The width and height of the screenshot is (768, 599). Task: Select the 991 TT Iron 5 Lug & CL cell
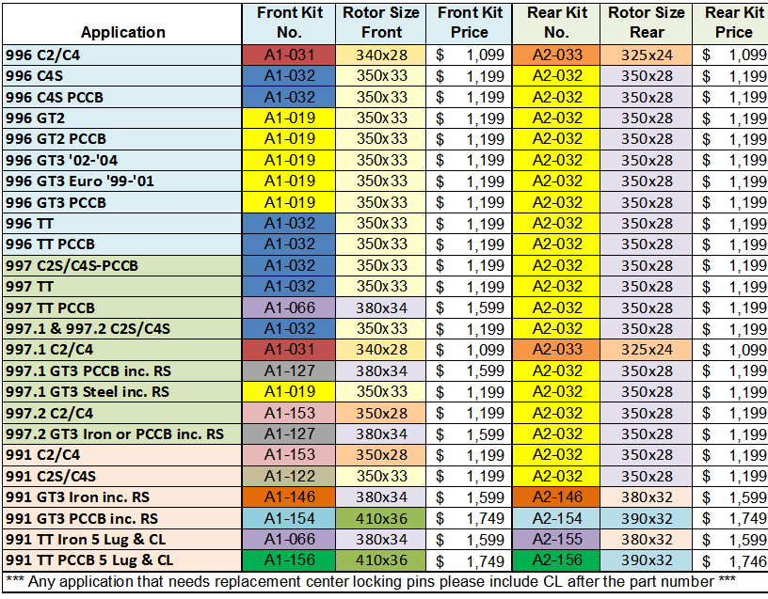[122, 540]
